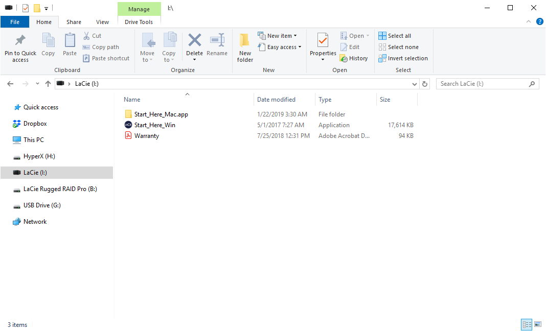The height and width of the screenshot is (331, 546).
Task: Open Help with the blue question mark
Action: (x=539, y=21)
